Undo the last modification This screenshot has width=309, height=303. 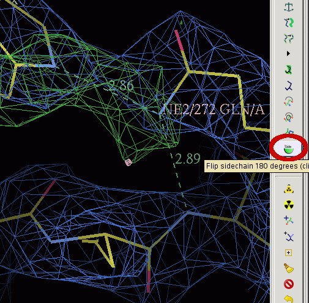(x=289, y=299)
